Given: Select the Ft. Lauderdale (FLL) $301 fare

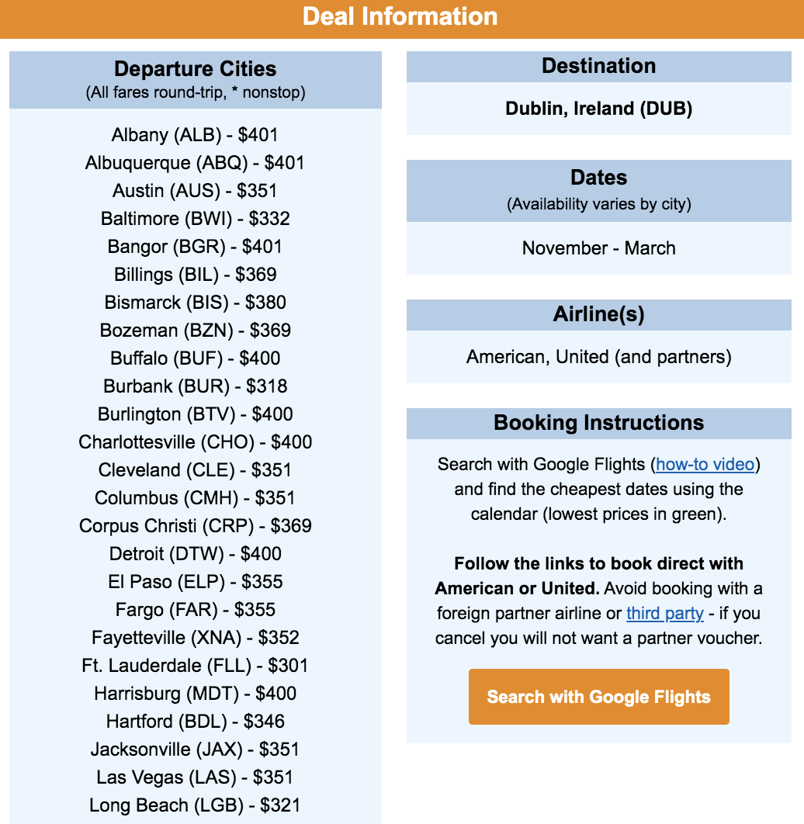Looking at the screenshot, I should [x=195, y=666].
